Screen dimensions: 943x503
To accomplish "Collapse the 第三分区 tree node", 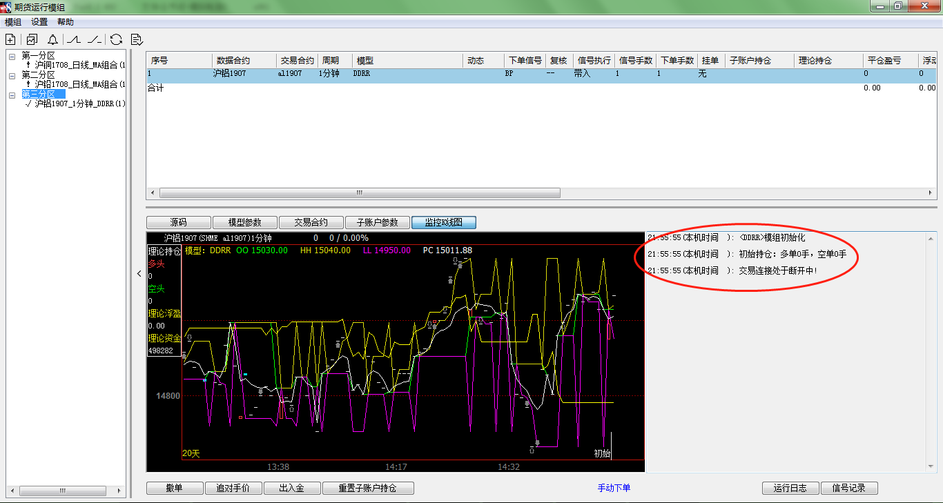I will (12, 95).
